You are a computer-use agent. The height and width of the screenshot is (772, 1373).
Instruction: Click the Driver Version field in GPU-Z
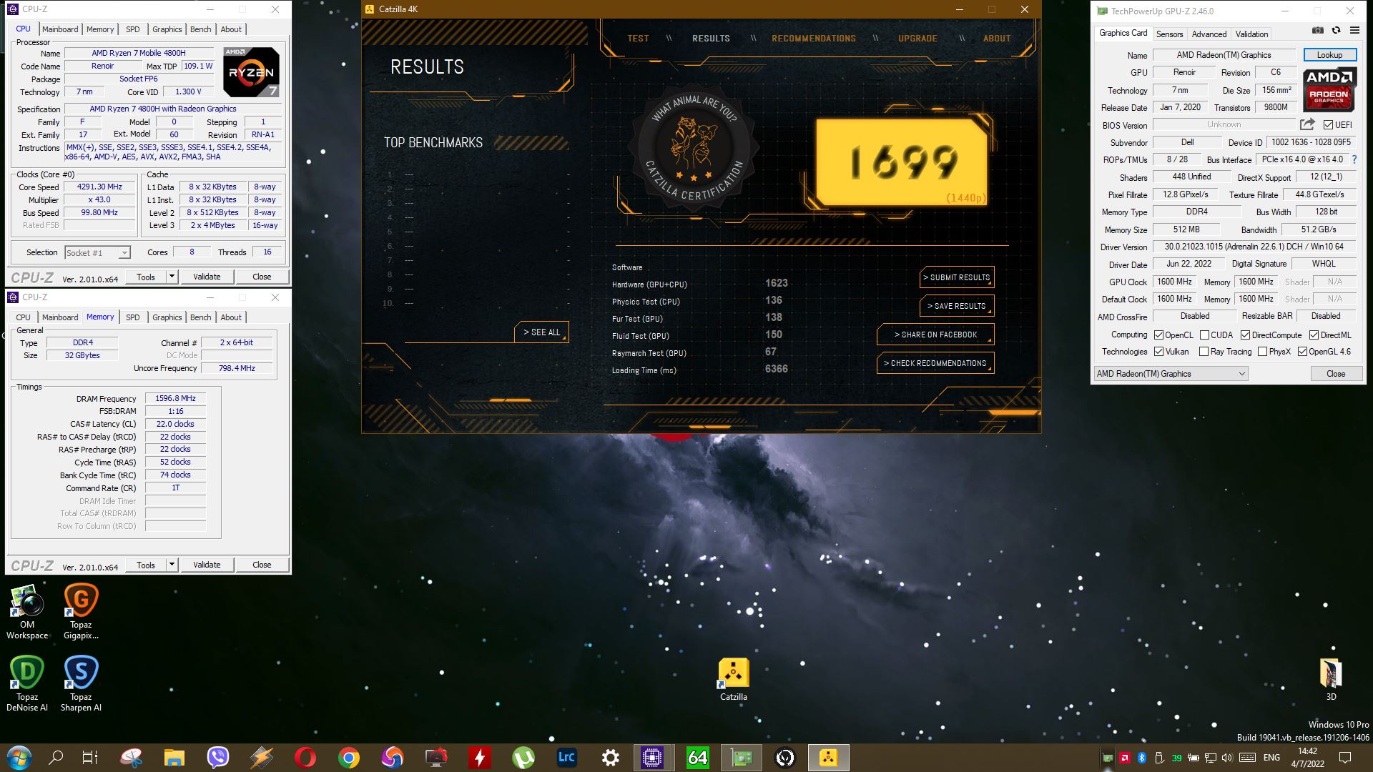pos(1254,247)
